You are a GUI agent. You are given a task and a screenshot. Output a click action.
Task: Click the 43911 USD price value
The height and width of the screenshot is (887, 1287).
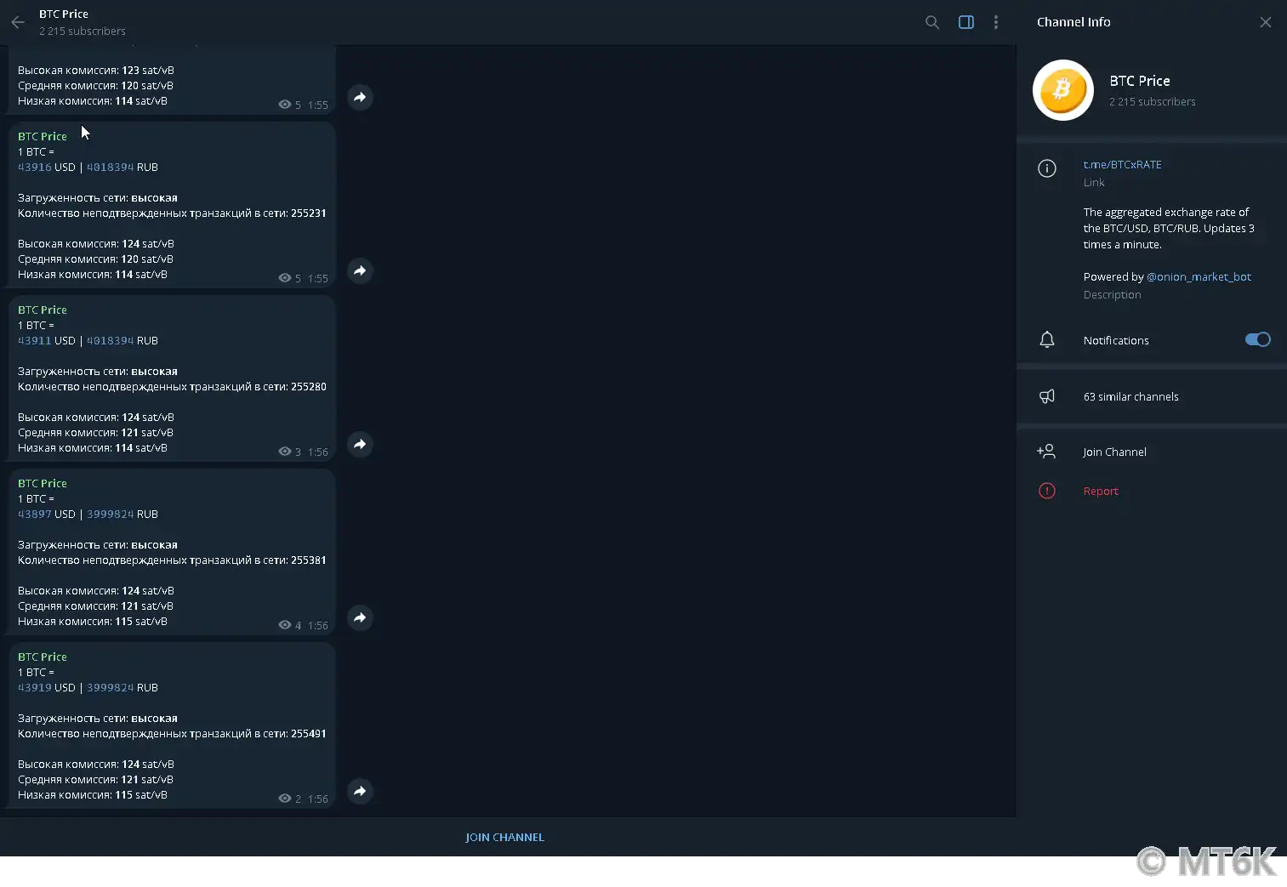click(35, 341)
